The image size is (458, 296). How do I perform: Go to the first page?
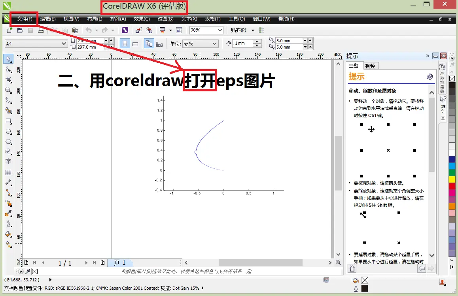point(35,262)
